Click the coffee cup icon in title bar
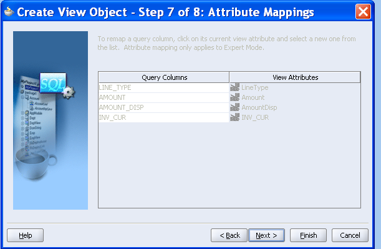381x249 pixels. tap(9, 11)
